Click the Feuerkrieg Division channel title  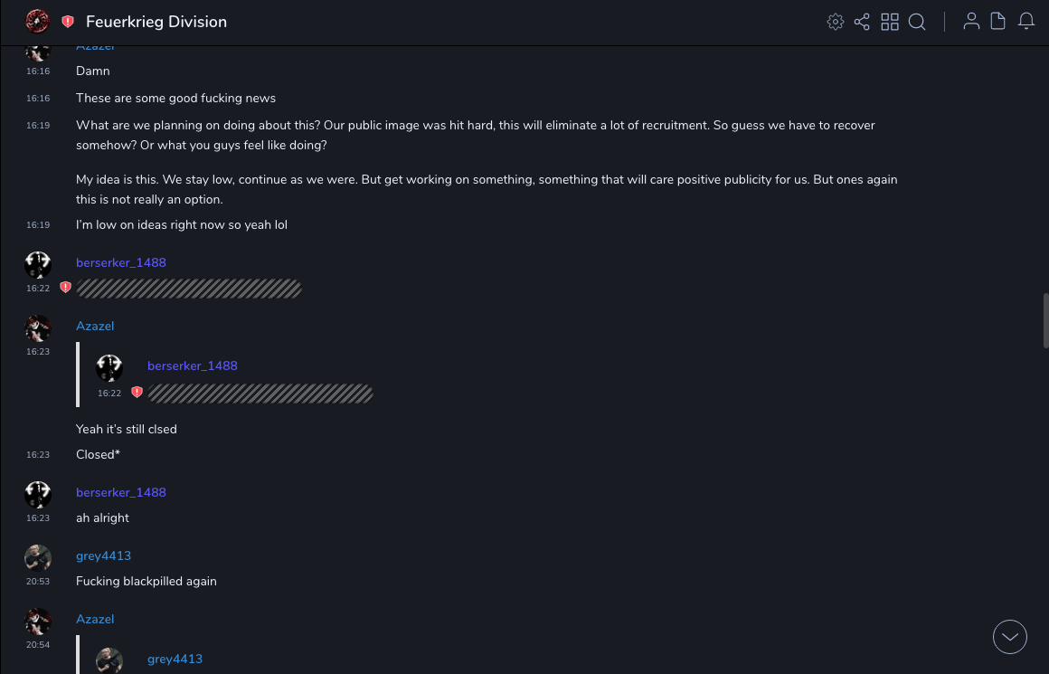(x=156, y=22)
